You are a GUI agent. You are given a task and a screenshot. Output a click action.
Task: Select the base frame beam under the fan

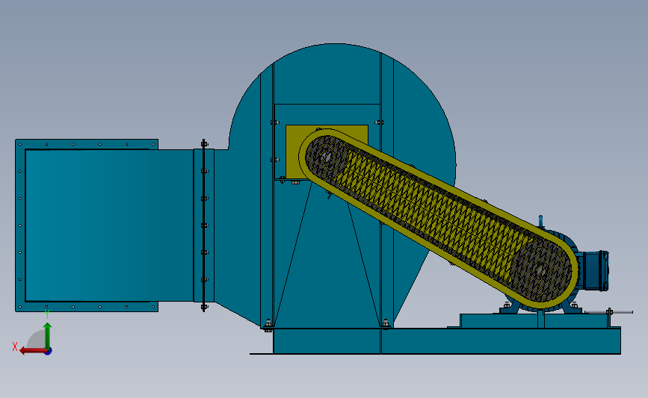click(x=447, y=341)
